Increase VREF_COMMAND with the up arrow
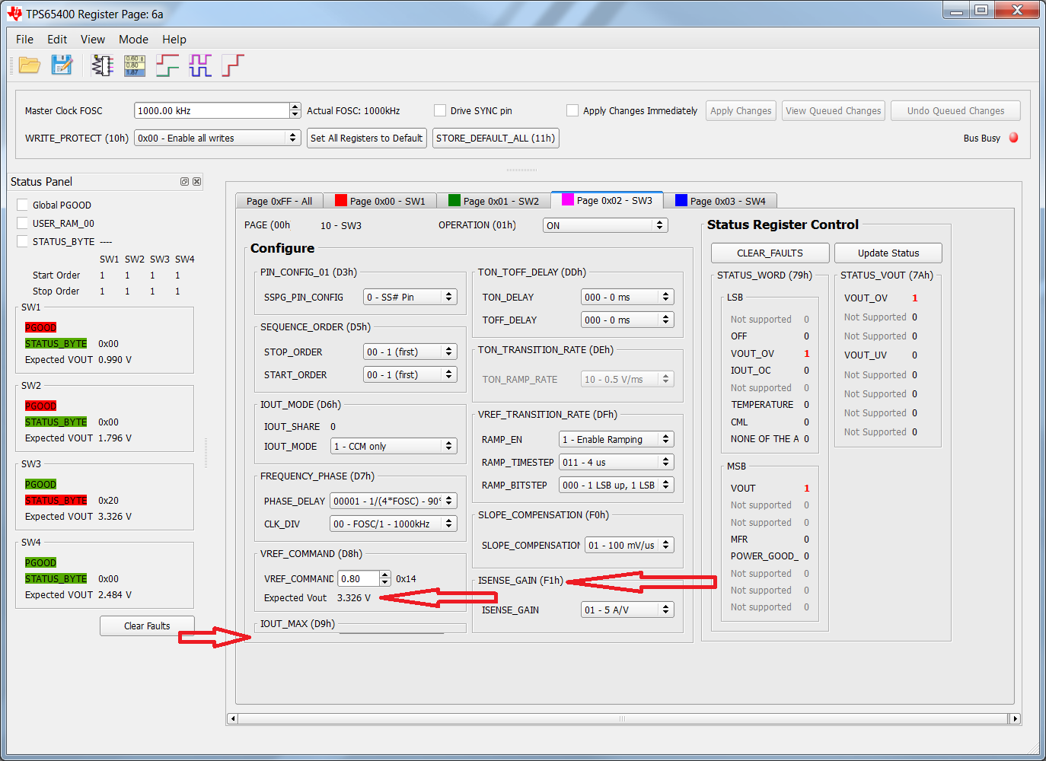This screenshot has height=761, width=1046. tap(385, 575)
